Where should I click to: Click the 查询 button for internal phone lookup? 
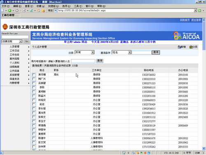point(100,61)
